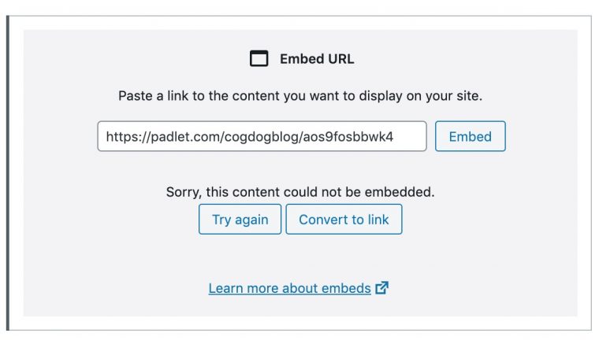Image resolution: width=599 pixels, height=344 pixels.
Task: Focus the padlet URL input field
Action: [x=262, y=136]
